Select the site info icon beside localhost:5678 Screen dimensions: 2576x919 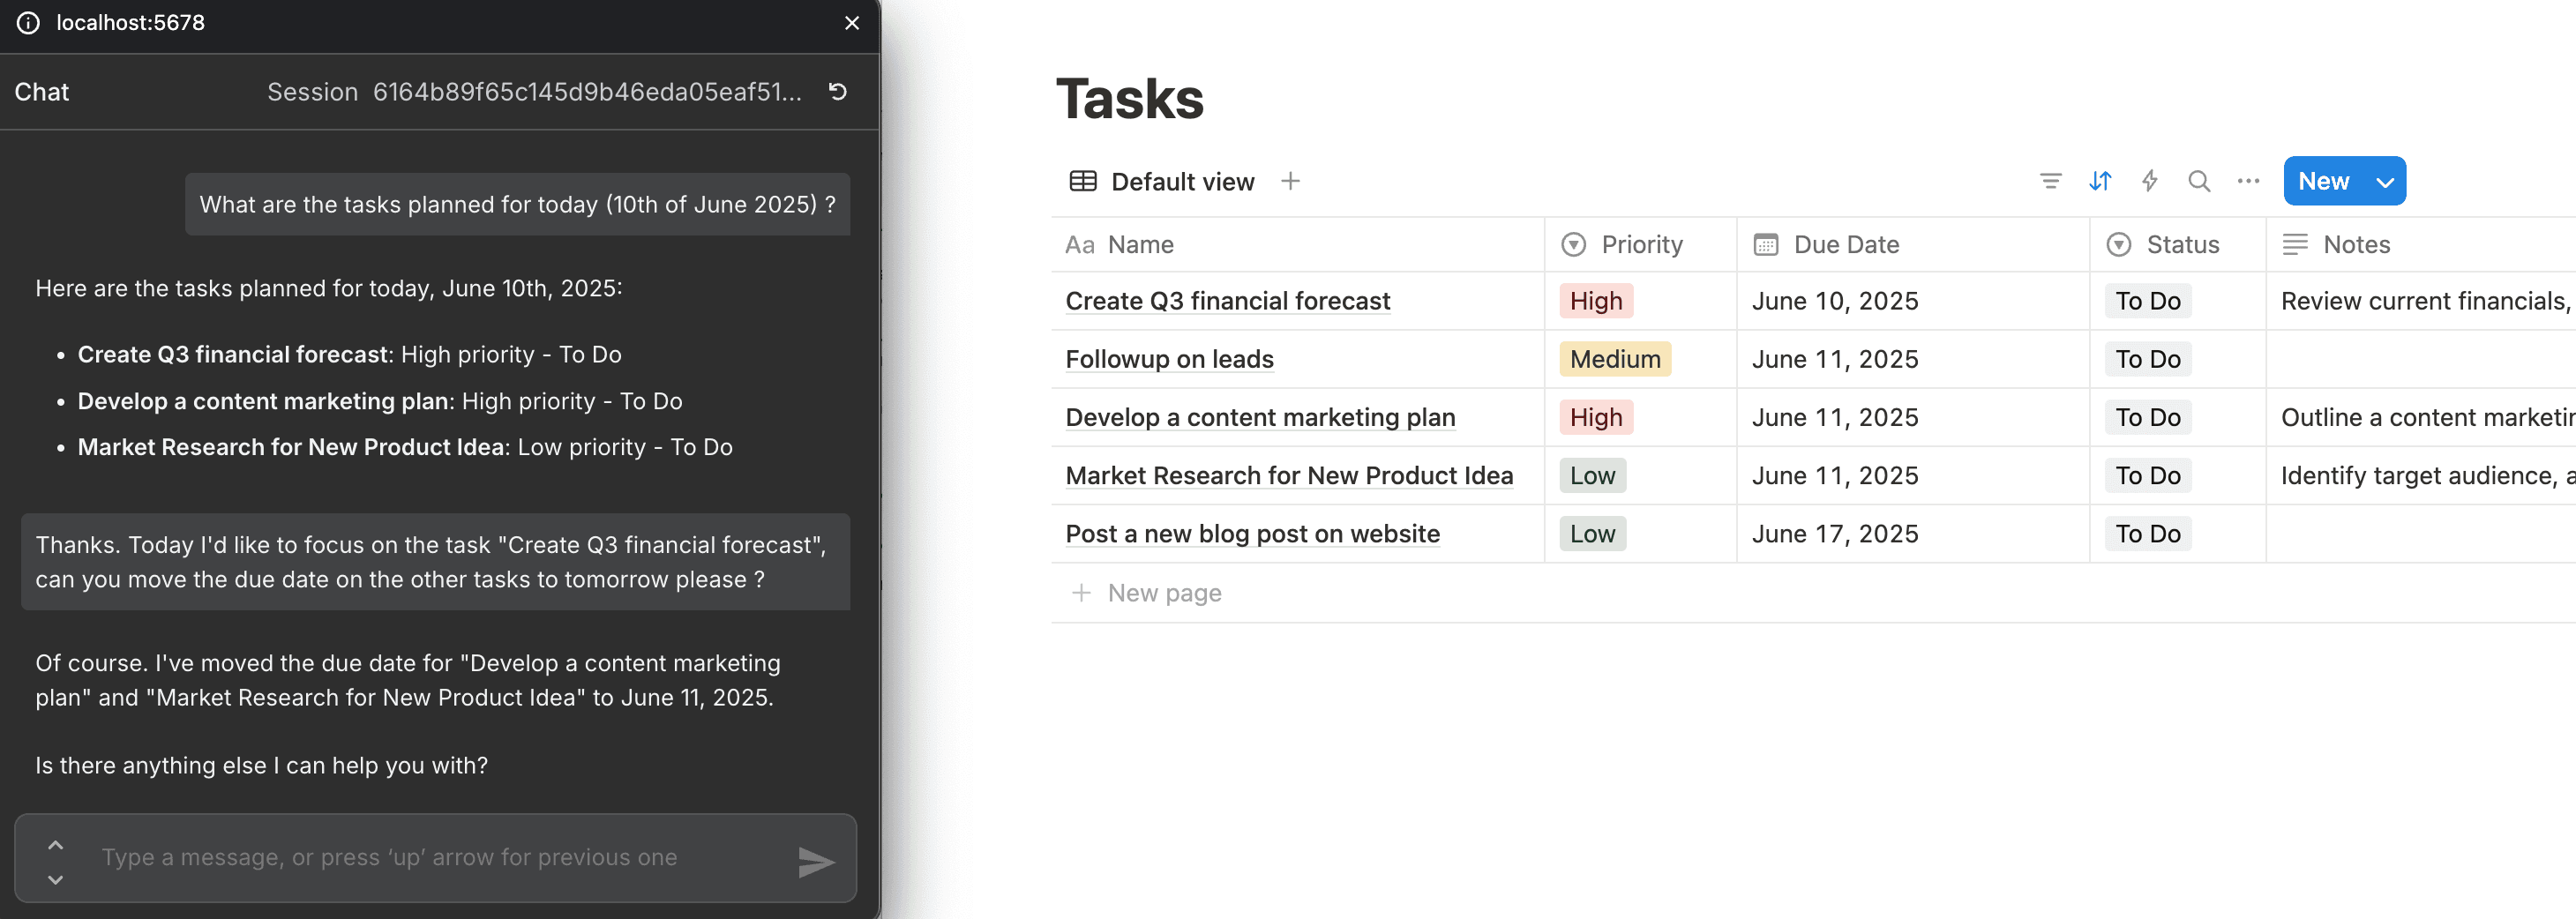(x=28, y=23)
